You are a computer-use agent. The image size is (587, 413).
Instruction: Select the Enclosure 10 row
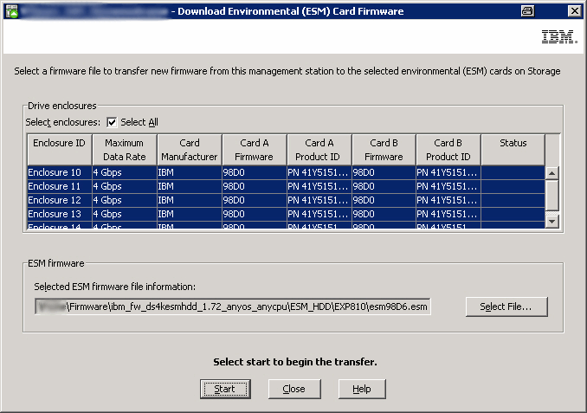(x=57, y=172)
